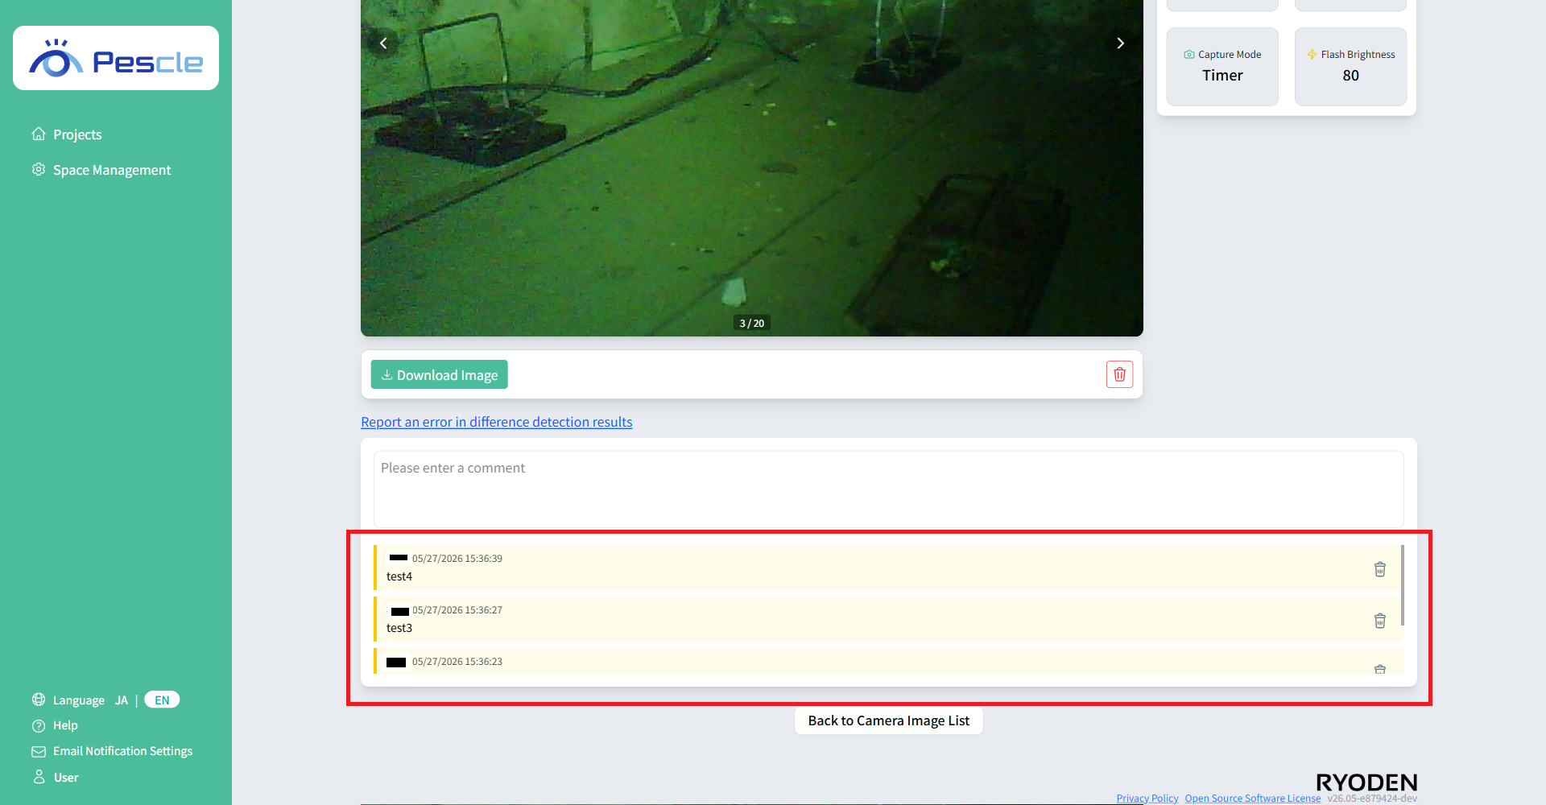Click the Capture Mode camera icon

[x=1189, y=55]
